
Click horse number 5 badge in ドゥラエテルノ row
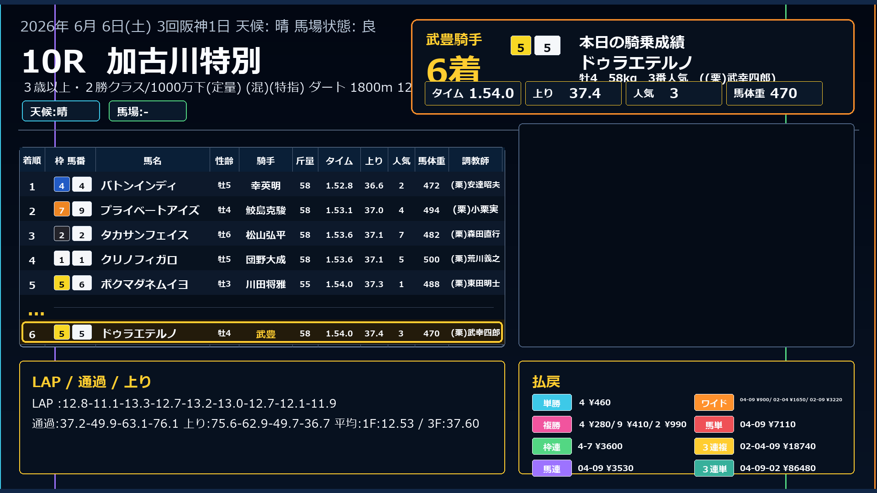(82, 332)
